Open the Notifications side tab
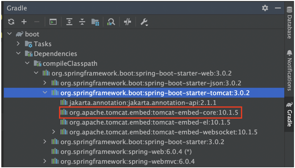Image resolution: width=295 pixels, height=168 pixels. click(290, 70)
